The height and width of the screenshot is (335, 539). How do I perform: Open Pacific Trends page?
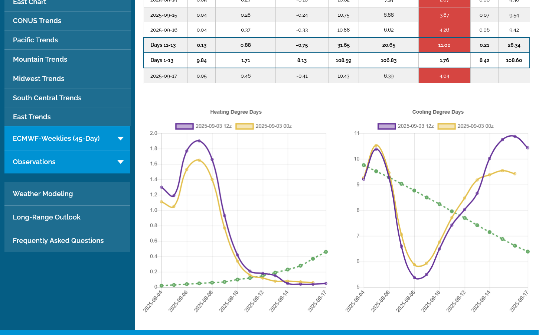[35, 40]
